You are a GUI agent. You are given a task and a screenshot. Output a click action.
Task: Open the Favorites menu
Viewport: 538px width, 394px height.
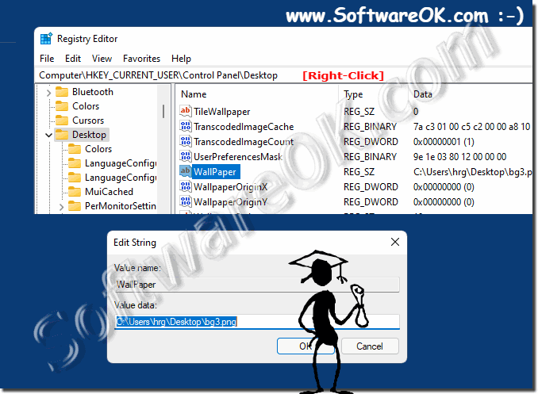[x=141, y=59]
